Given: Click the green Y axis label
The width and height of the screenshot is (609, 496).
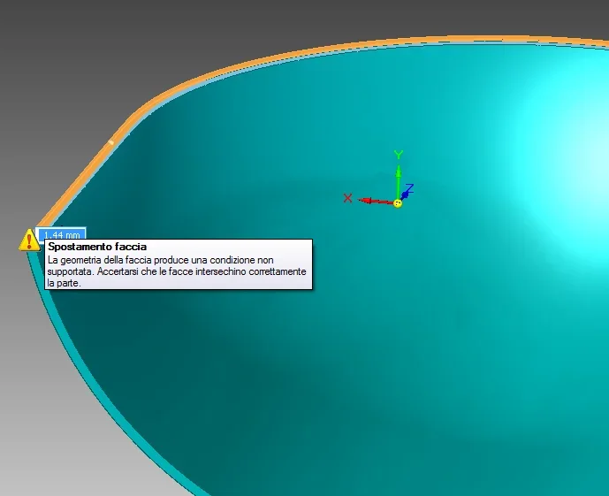Looking at the screenshot, I should tap(399, 155).
